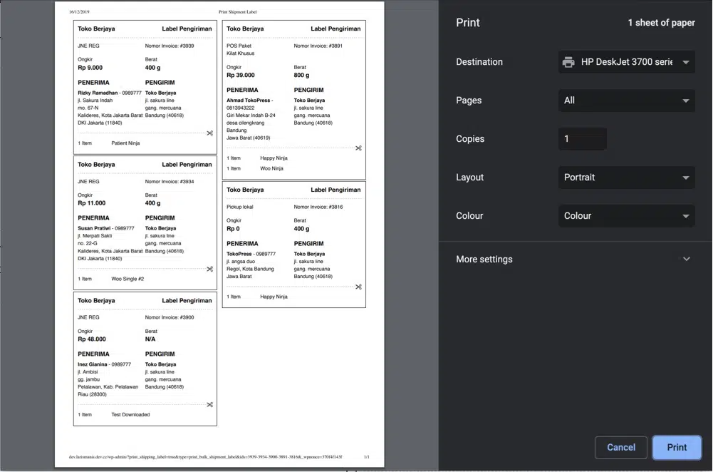The width and height of the screenshot is (713, 472).
Task: Click the scissors icon on invoice #3816 label
Action: [x=358, y=287]
